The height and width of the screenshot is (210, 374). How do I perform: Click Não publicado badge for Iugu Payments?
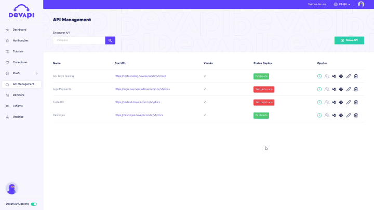(x=264, y=89)
